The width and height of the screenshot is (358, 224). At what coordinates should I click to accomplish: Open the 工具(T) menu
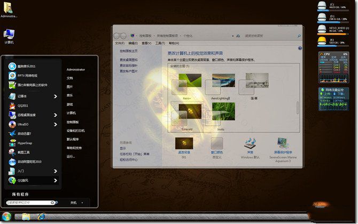[x=159, y=43]
